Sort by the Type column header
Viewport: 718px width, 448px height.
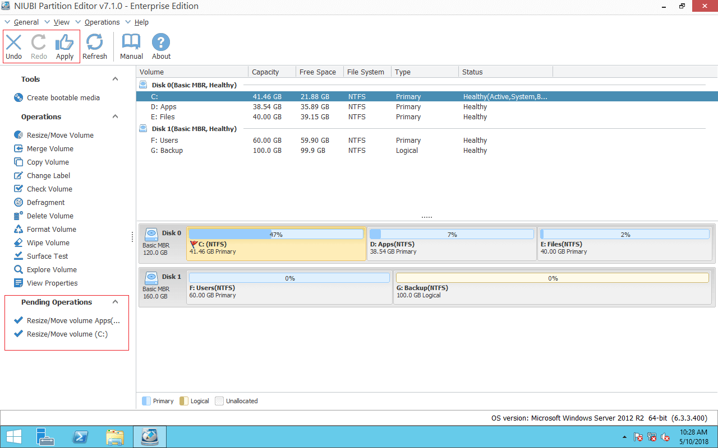pyautogui.click(x=425, y=72)
